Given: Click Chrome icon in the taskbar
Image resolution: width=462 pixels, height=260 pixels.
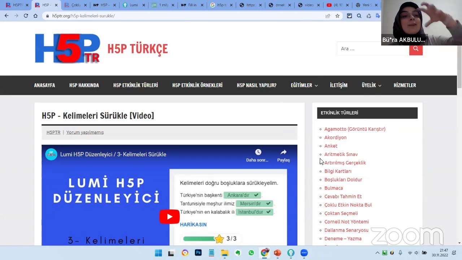Looking at the screenshot, I should (x=264, y=253).
